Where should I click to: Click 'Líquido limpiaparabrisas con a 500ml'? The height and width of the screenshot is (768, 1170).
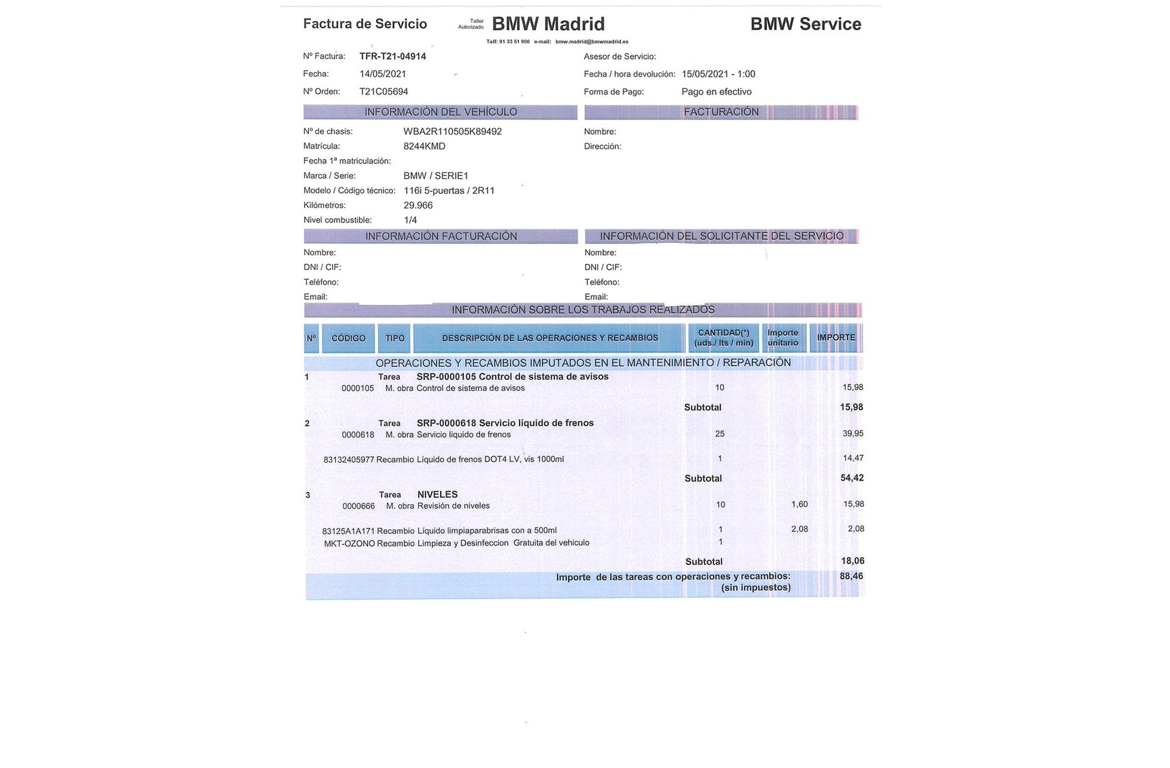point(487,531)
